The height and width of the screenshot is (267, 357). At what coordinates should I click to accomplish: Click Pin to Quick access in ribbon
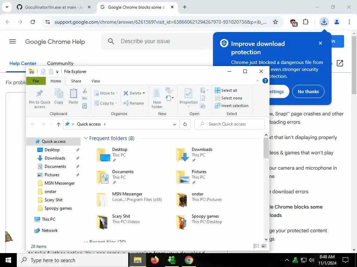point(39,98)
